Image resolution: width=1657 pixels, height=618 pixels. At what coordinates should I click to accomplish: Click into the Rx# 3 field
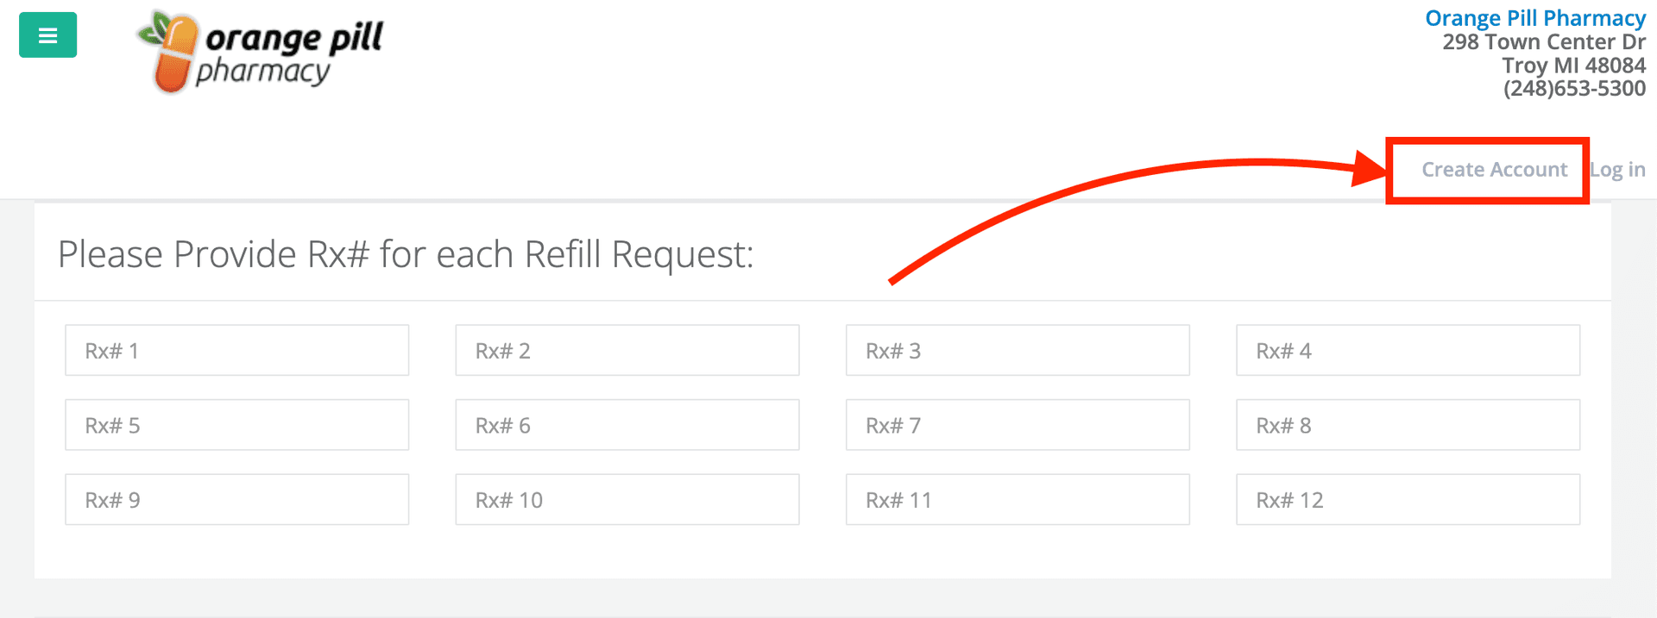pos(1018,350)
